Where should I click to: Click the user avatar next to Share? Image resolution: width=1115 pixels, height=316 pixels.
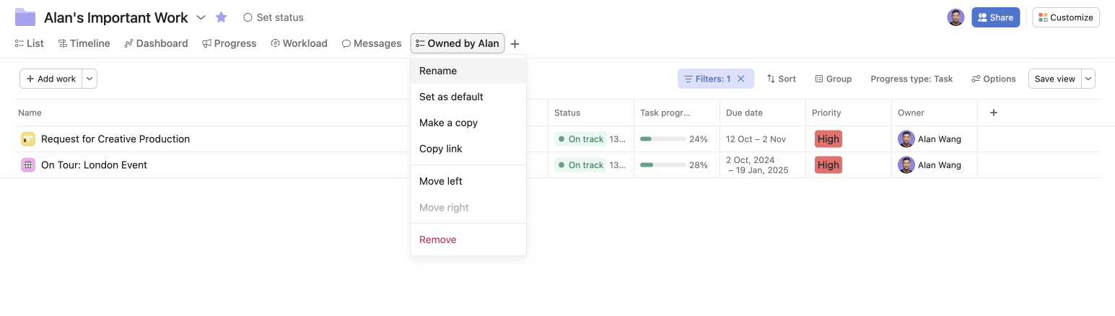[956, 17]
